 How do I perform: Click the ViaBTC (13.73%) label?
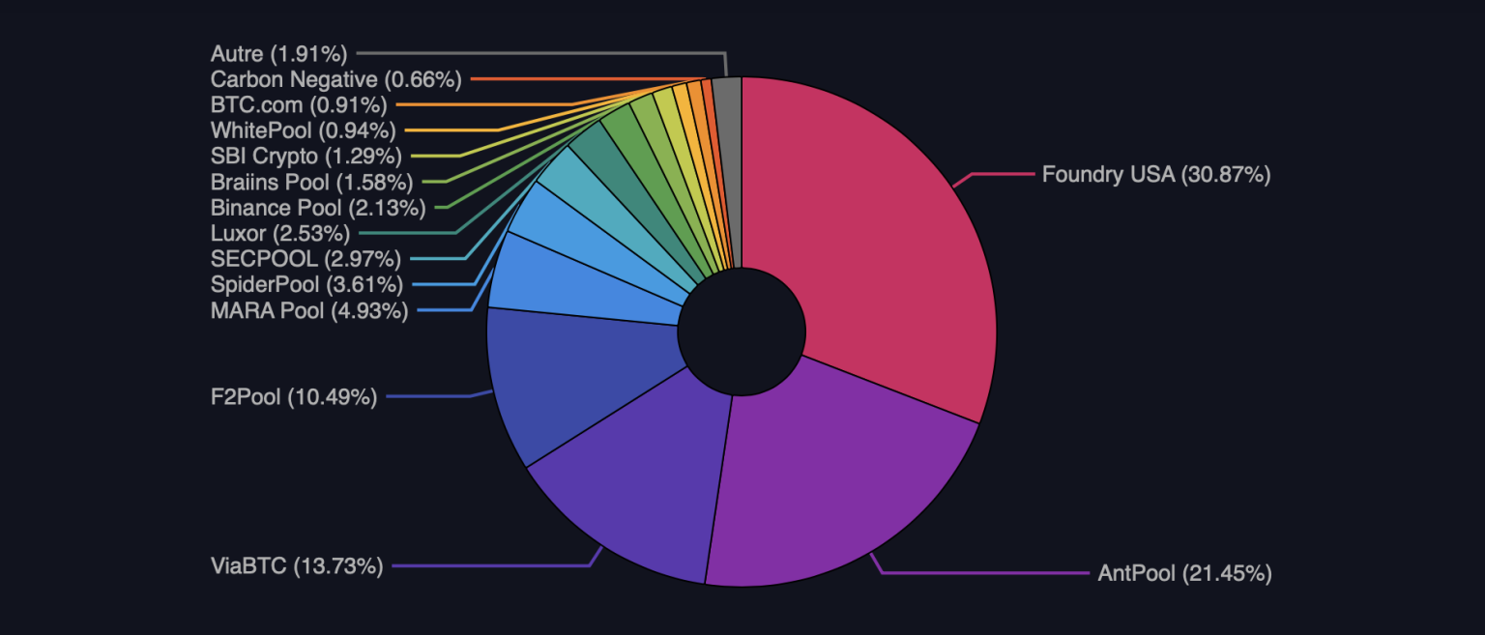[x=297, y=566]
